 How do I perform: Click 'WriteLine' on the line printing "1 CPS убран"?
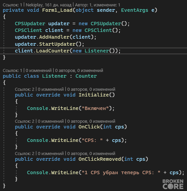pos(65,173)
